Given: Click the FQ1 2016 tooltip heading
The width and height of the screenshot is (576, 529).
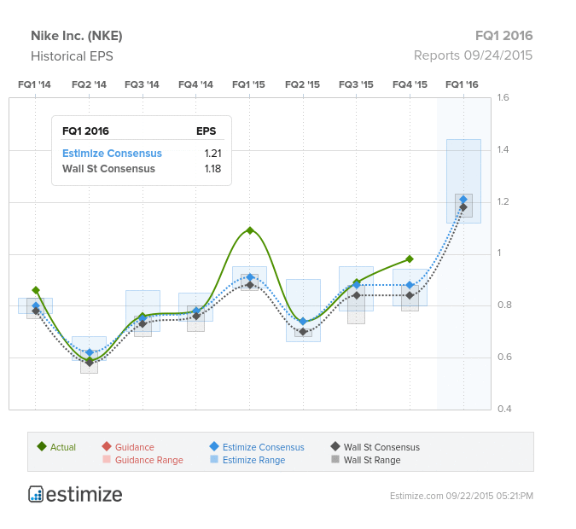Looking at the screenshot, I should [85, 131].
